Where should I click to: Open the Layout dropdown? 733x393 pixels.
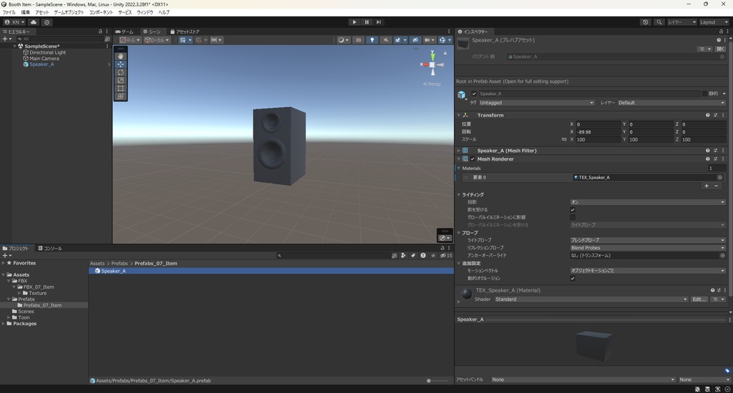[713, 22]
